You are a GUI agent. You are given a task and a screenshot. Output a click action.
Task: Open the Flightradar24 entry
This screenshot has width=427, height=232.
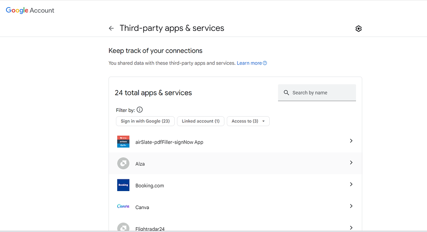coord(235,225)
